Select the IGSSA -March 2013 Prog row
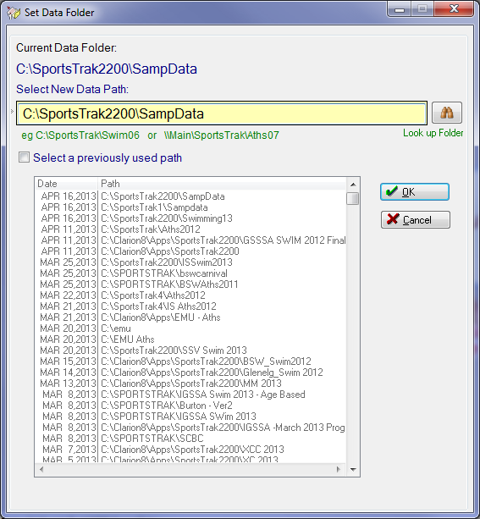Screen dimensions: 480x519 (190, 427)
